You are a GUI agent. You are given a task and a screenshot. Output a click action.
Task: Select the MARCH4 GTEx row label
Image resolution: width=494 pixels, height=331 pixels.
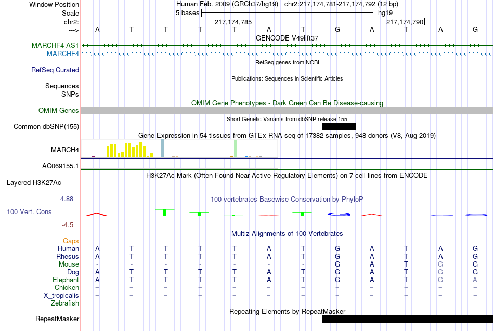[x=65, y=150]
